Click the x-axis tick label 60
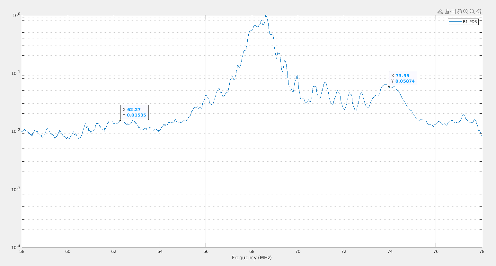496x266 pixels. (x=68, y=251)
